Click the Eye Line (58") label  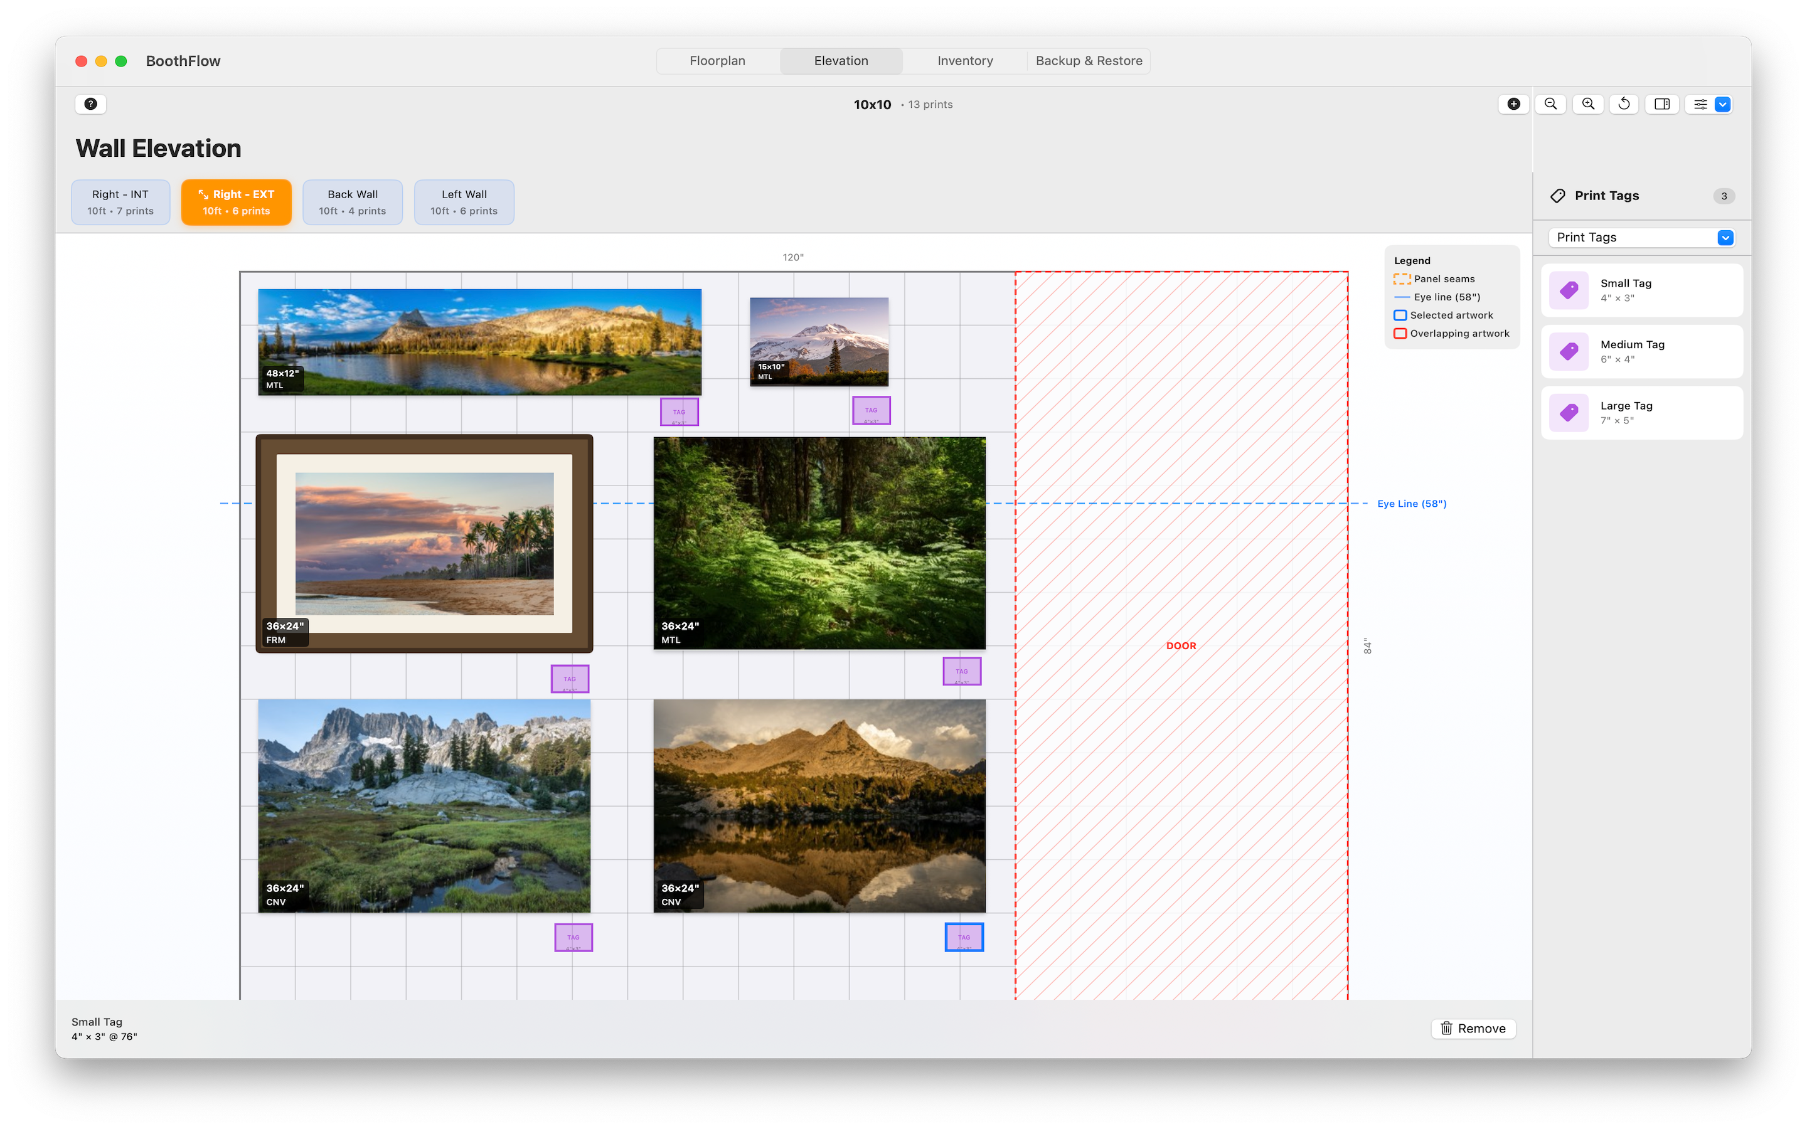click(1411, 503)
